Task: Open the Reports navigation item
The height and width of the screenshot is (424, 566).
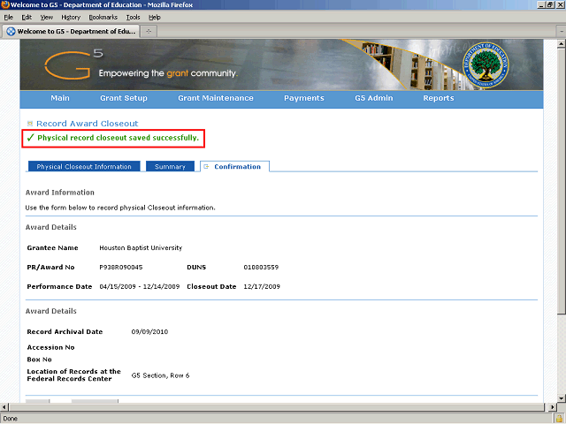Action: (x=439, y=98)
